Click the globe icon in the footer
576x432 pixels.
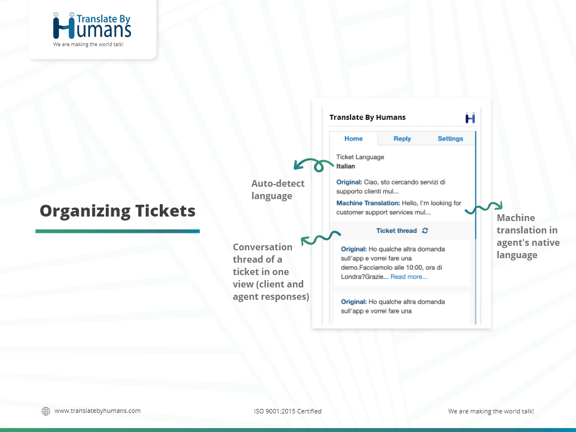pyautogui.click(x=46, y=411)
